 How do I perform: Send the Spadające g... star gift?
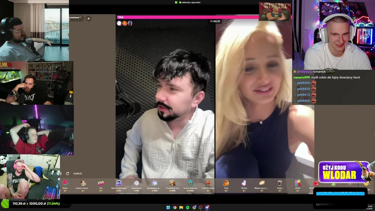click(x=154, y=186)
